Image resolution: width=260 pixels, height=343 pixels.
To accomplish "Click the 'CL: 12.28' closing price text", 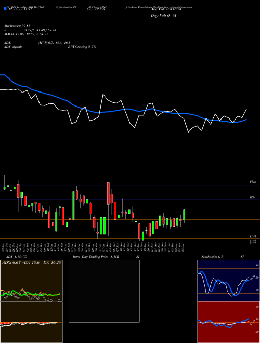I will 96,9.
